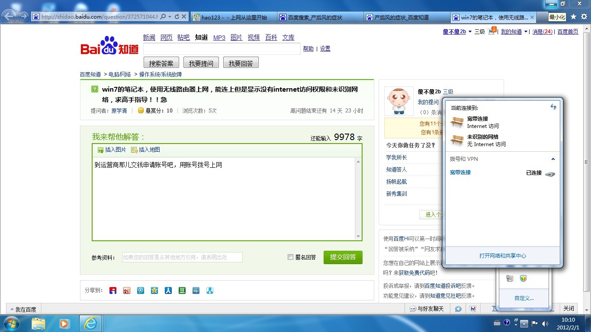Open the 图片 nav link
This screenshot has height=332, width=591.
pyautogui.click(x=237, y=38)
